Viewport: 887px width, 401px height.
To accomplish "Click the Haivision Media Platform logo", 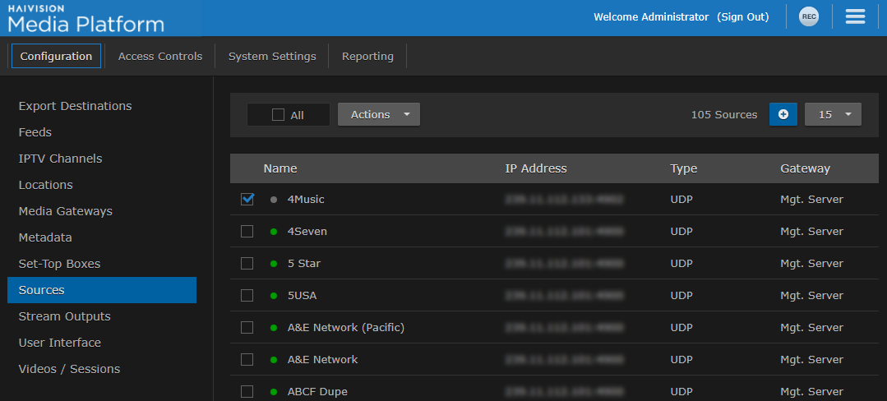I will [x=86, y=18].
